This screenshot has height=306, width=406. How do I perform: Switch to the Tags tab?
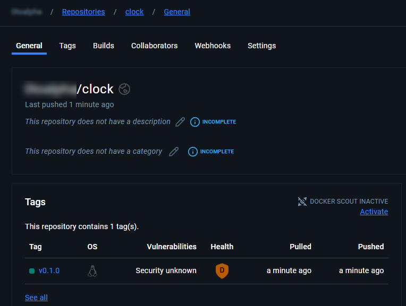tap(67, 46)
